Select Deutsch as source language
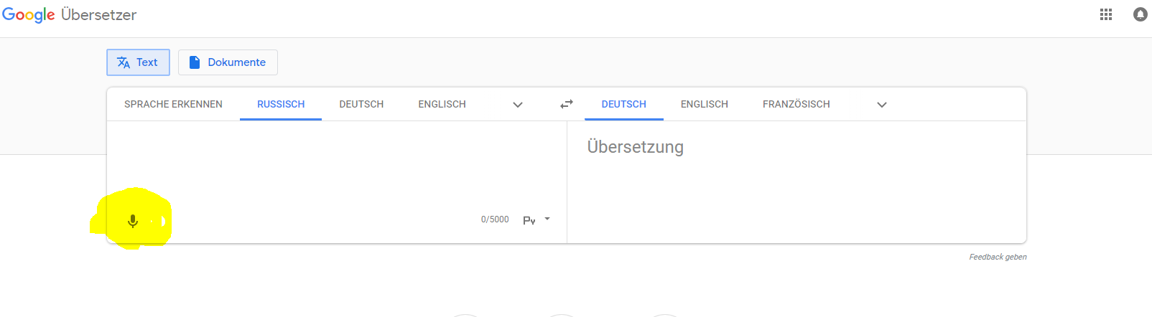Screen dimensions: 1152x317 point(361,104)
